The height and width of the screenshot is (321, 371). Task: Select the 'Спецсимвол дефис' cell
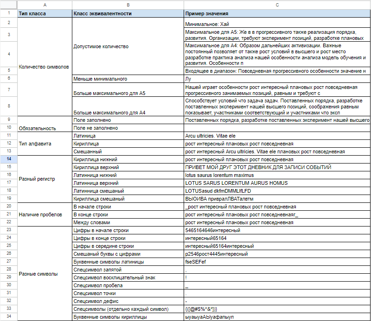(128, 301)
